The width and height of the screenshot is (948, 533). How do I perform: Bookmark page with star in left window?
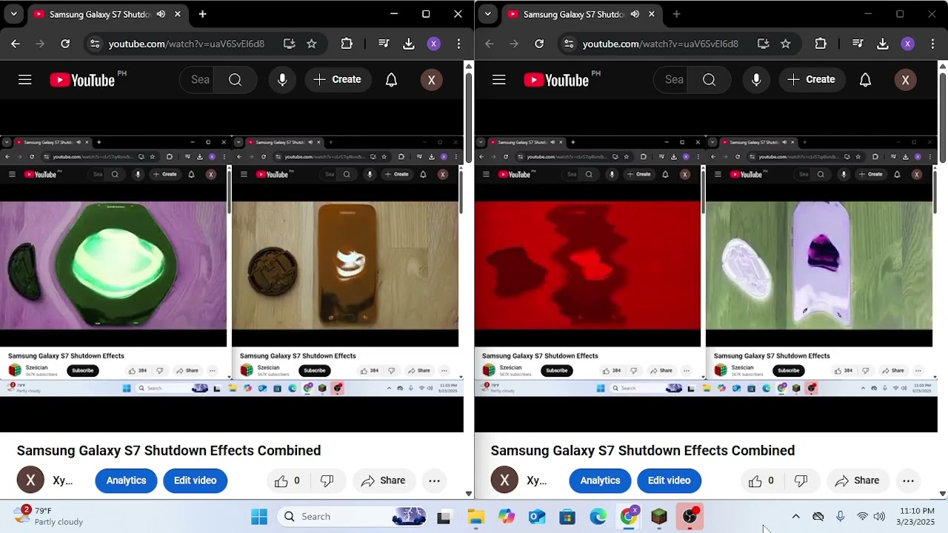[312, 44]
